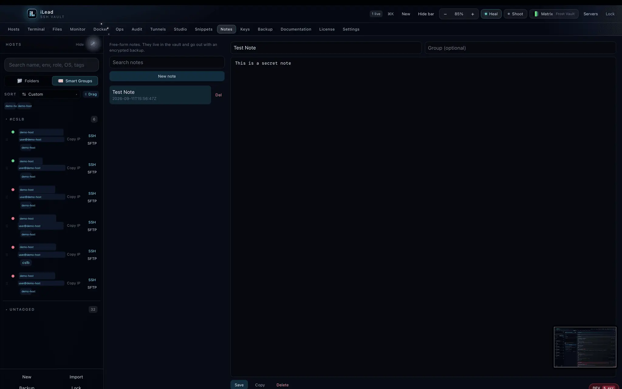This screenshot has height=389, width=622.
Task: Open the Terminal tab
Action: coord(36,29)
